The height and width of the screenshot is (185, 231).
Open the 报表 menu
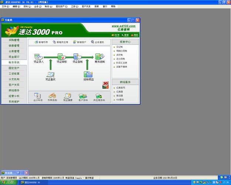pyautogui.click(x=96, y=7)
